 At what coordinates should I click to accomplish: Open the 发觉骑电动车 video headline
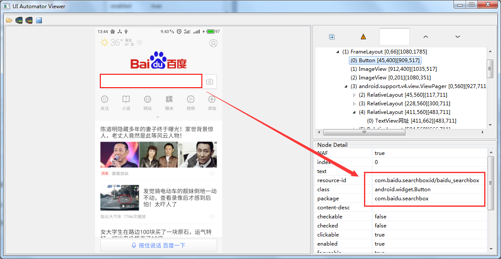(x=180, y=198)
